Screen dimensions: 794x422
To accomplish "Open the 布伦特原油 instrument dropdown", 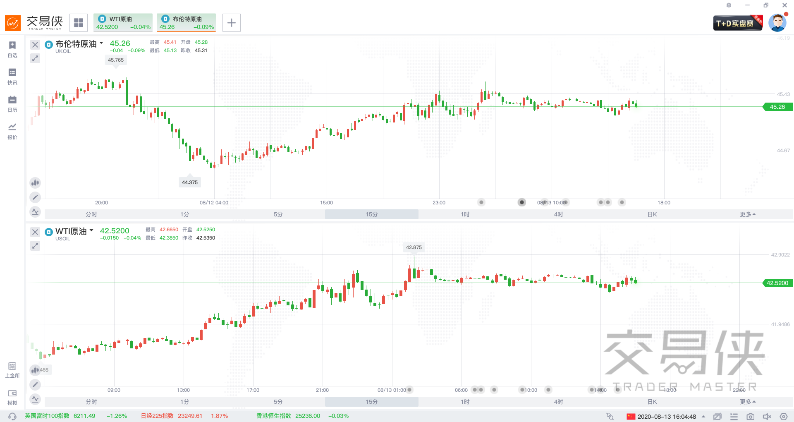I will coord(101,43).
